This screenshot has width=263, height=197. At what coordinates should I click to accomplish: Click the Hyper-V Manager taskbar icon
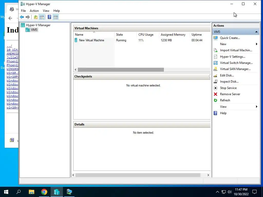57,192
